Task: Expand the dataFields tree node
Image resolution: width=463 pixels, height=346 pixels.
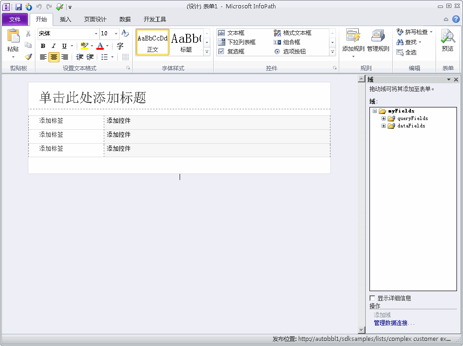Action: [383, 126]
